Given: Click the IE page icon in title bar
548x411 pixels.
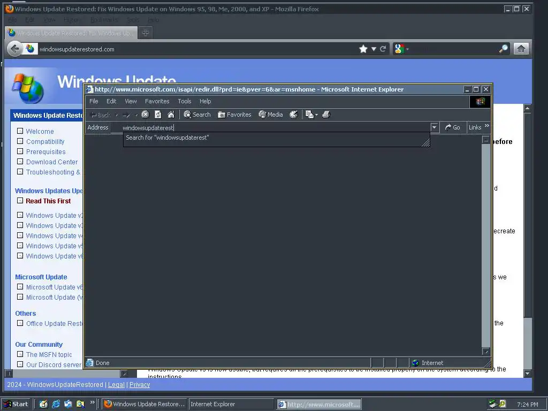Looking at the screenshot, I should click(x=90, y=89).
